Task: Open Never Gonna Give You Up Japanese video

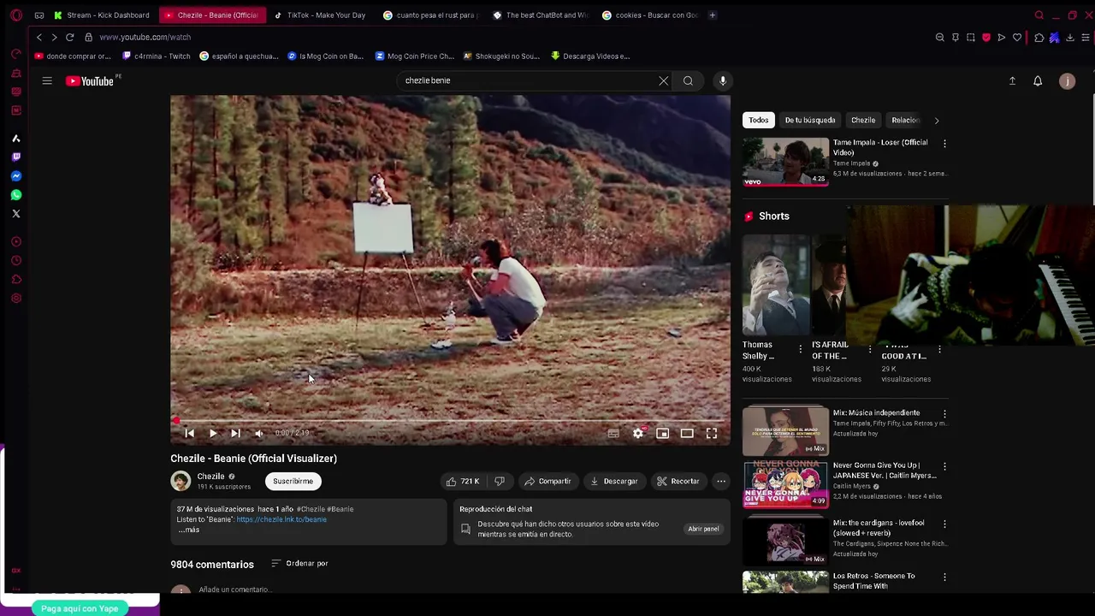Action: pos(785,484)
